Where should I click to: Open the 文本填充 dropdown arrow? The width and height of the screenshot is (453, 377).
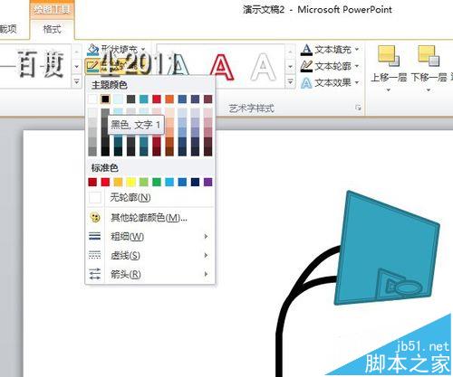click(357, 49)
